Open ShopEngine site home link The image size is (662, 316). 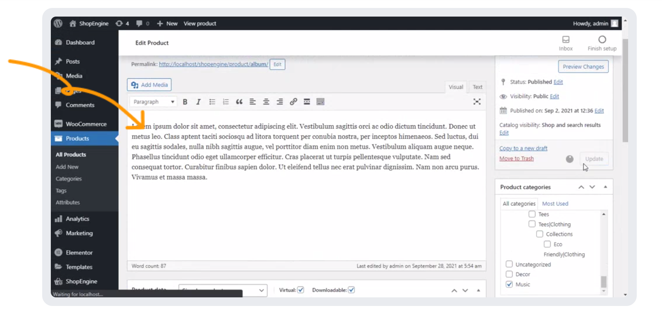[x=89, y=23]
